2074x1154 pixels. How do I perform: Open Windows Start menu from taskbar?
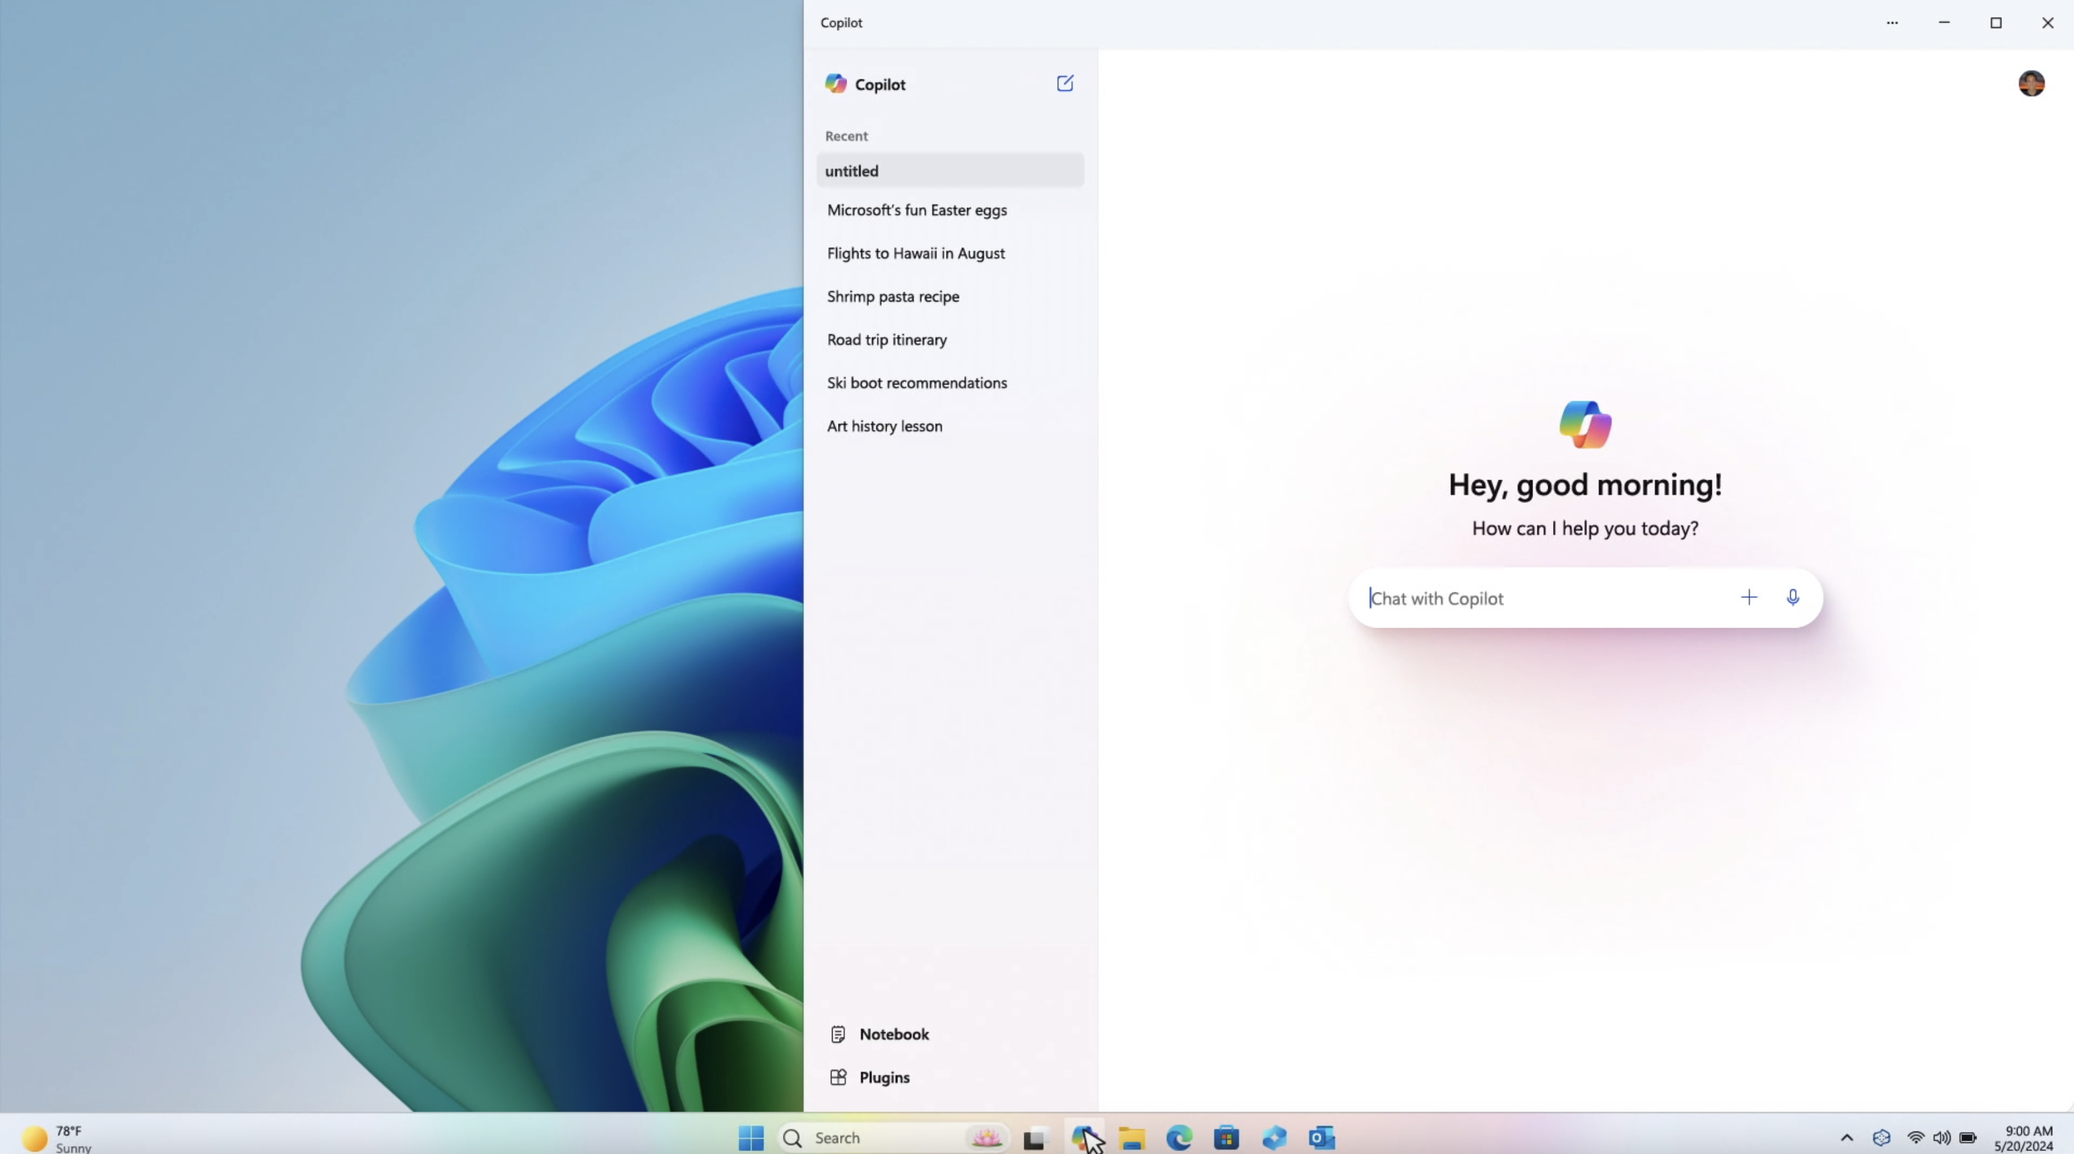[750, 1138]
